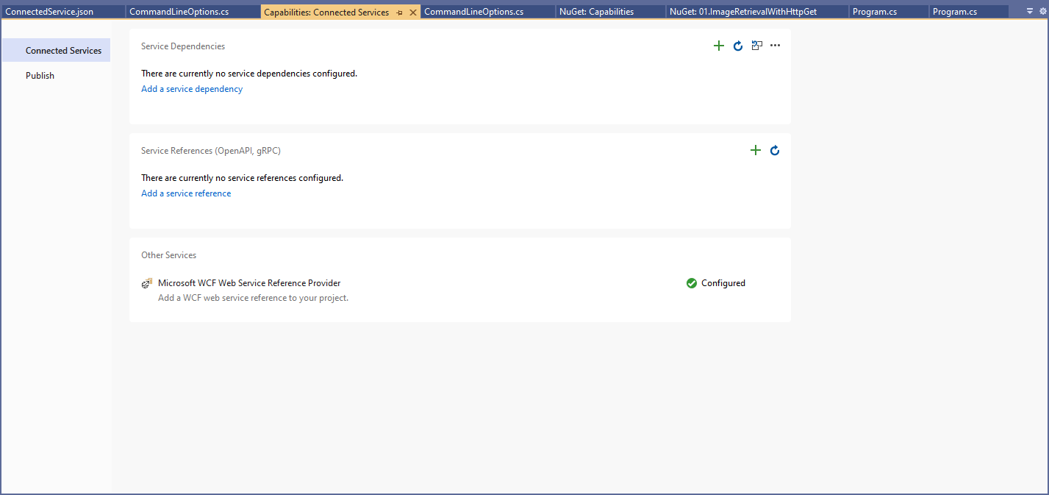Click the Add a service reference link

[186, 193]
